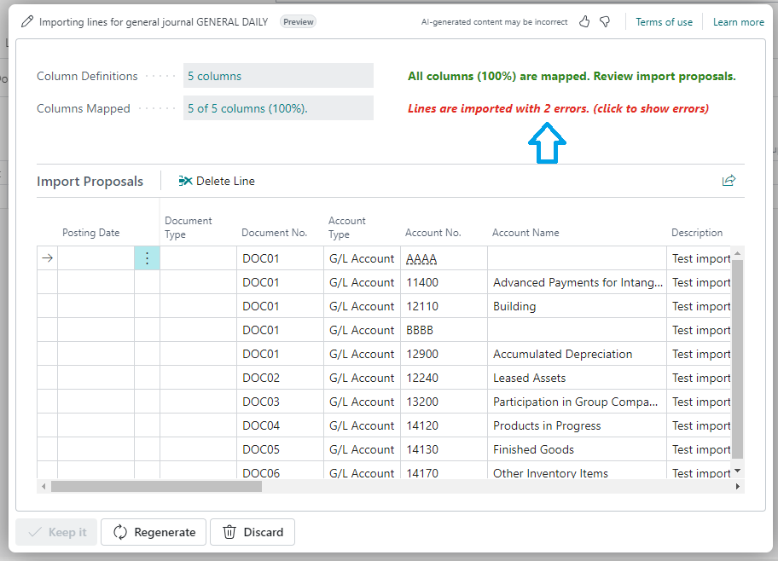Click the horizontal scrollbar thumb

coord(156,486)
